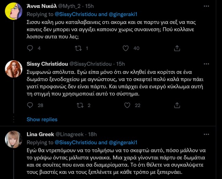Screen dimensions: 222x179
Task: Open more options on Άννα Νικόλ's tweet
Action: pyautogui.click(x=206, y=6)
